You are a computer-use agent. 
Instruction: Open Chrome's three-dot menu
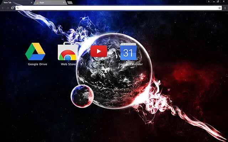(225, 8)
